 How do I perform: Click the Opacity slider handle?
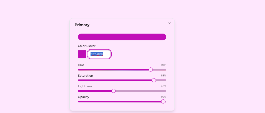click(x=163, y=102)
